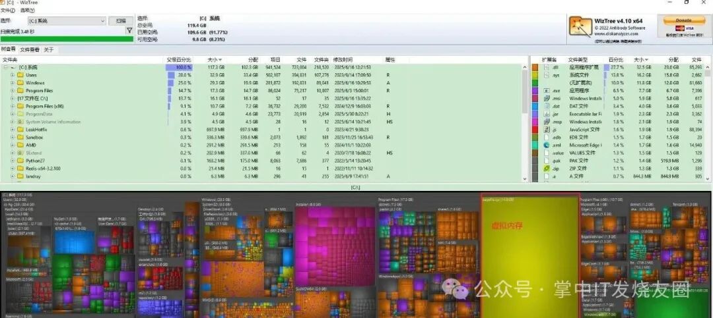The height and width of the screenshot is (318, 713).
Task: Click the .js JavaScript file icon
Action: 547,129
